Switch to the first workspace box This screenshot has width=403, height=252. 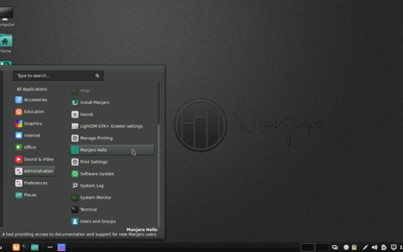pyautogui.click(x=308, y=248)
